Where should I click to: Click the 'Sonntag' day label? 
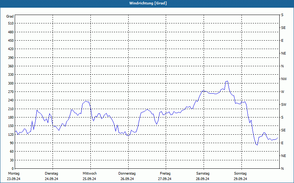click(240, 173)
